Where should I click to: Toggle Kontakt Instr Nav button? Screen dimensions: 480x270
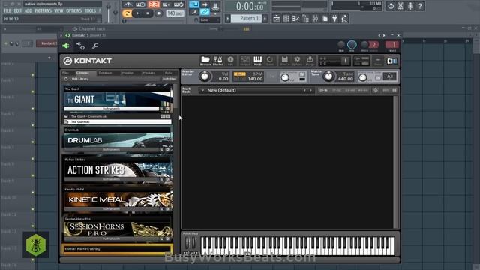pyautogui.click(x=169, y=79)
